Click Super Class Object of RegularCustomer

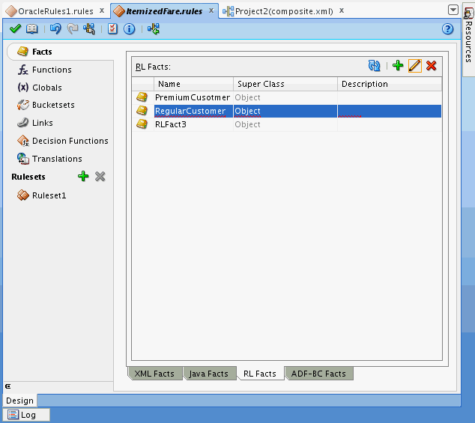point(285,111)
